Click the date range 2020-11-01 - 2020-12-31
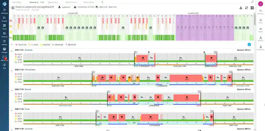265x131 pixels. click(x=108, y=7)
